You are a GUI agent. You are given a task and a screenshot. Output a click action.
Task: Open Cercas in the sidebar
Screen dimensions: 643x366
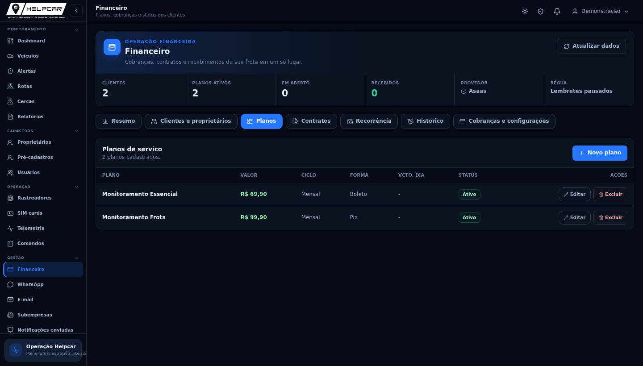tap(43, 101)
